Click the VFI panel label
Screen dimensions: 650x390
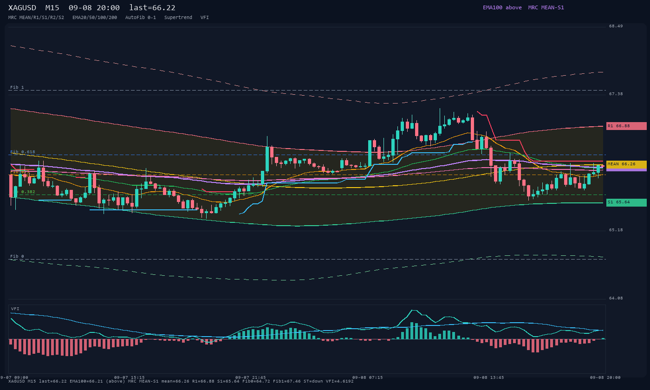(15, 309)
